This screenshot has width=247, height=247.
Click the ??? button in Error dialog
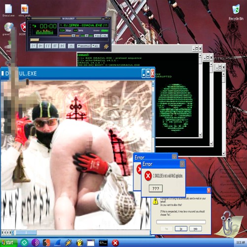(x=156, y=189)
